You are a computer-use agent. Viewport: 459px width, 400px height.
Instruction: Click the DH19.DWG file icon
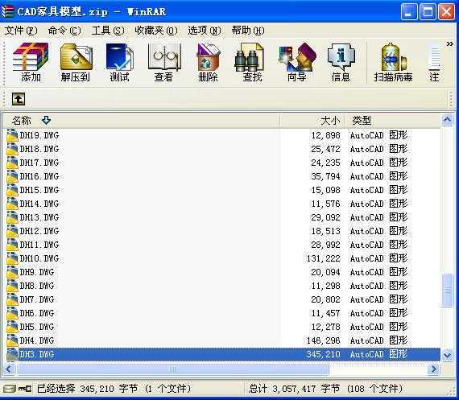coord(12,135)
